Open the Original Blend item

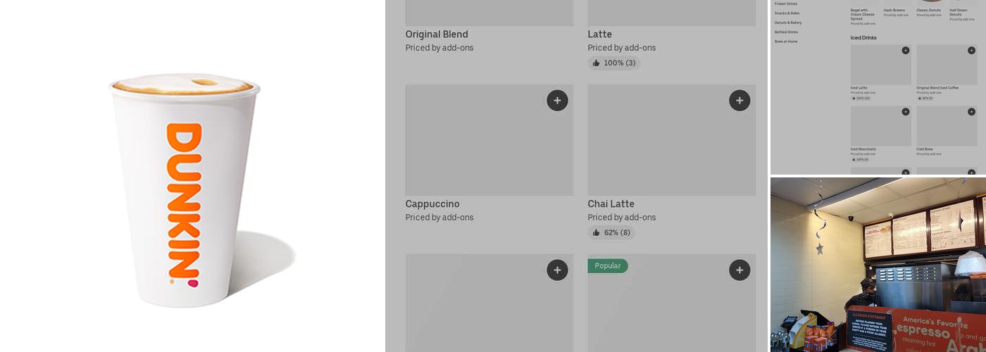click(x=437, y=34)
